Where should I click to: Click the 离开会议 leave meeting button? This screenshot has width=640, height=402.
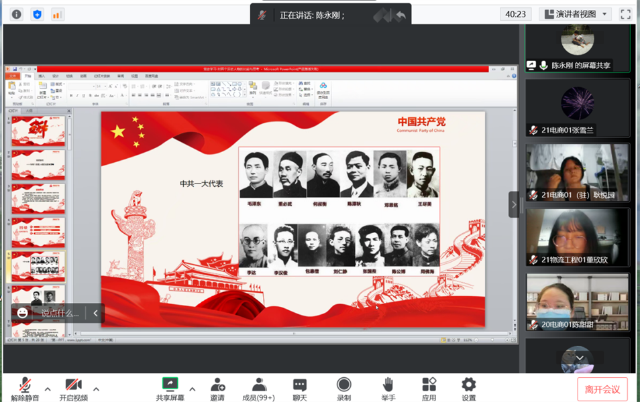point(602,389)
